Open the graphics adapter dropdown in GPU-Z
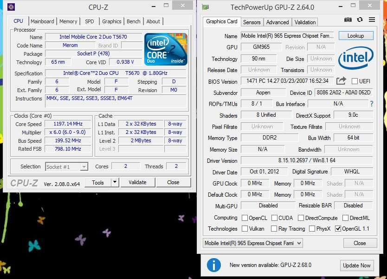Screen dimensions: 387x279 tap(253, 243)
